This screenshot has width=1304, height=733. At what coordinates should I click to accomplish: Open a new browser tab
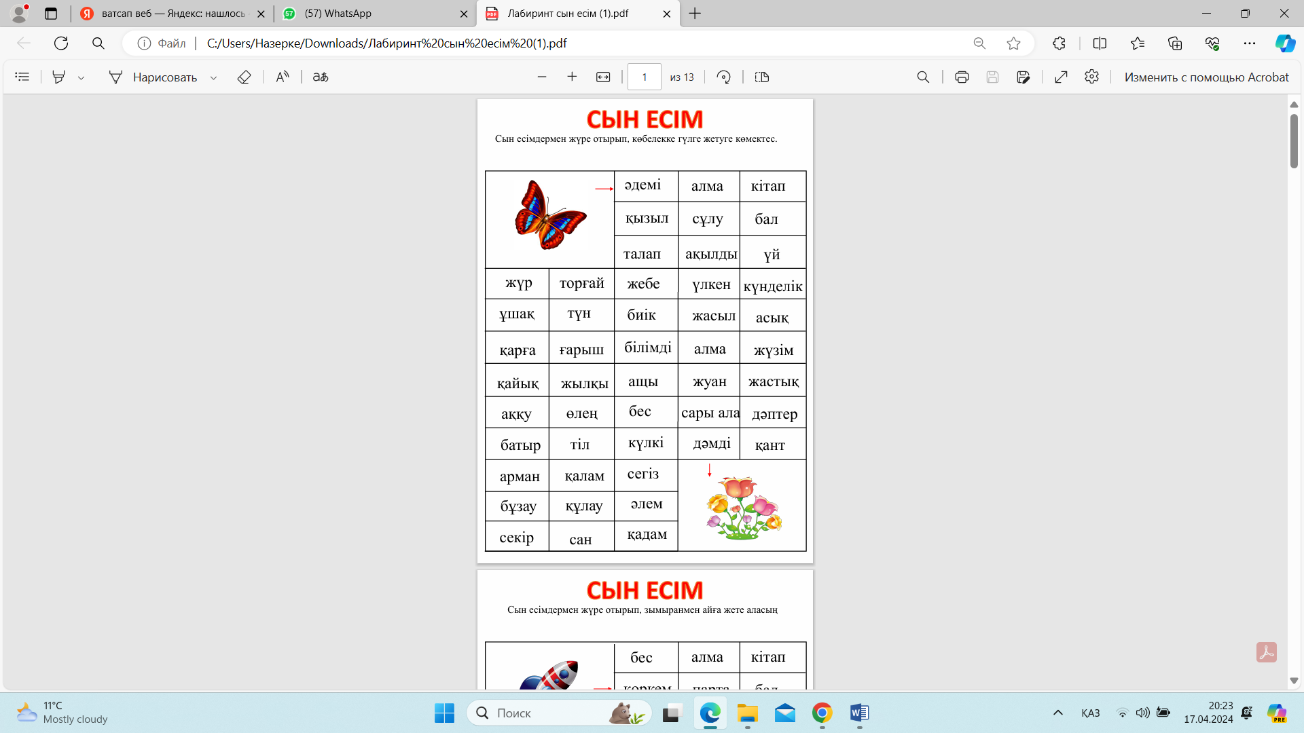tap(695, 14)
